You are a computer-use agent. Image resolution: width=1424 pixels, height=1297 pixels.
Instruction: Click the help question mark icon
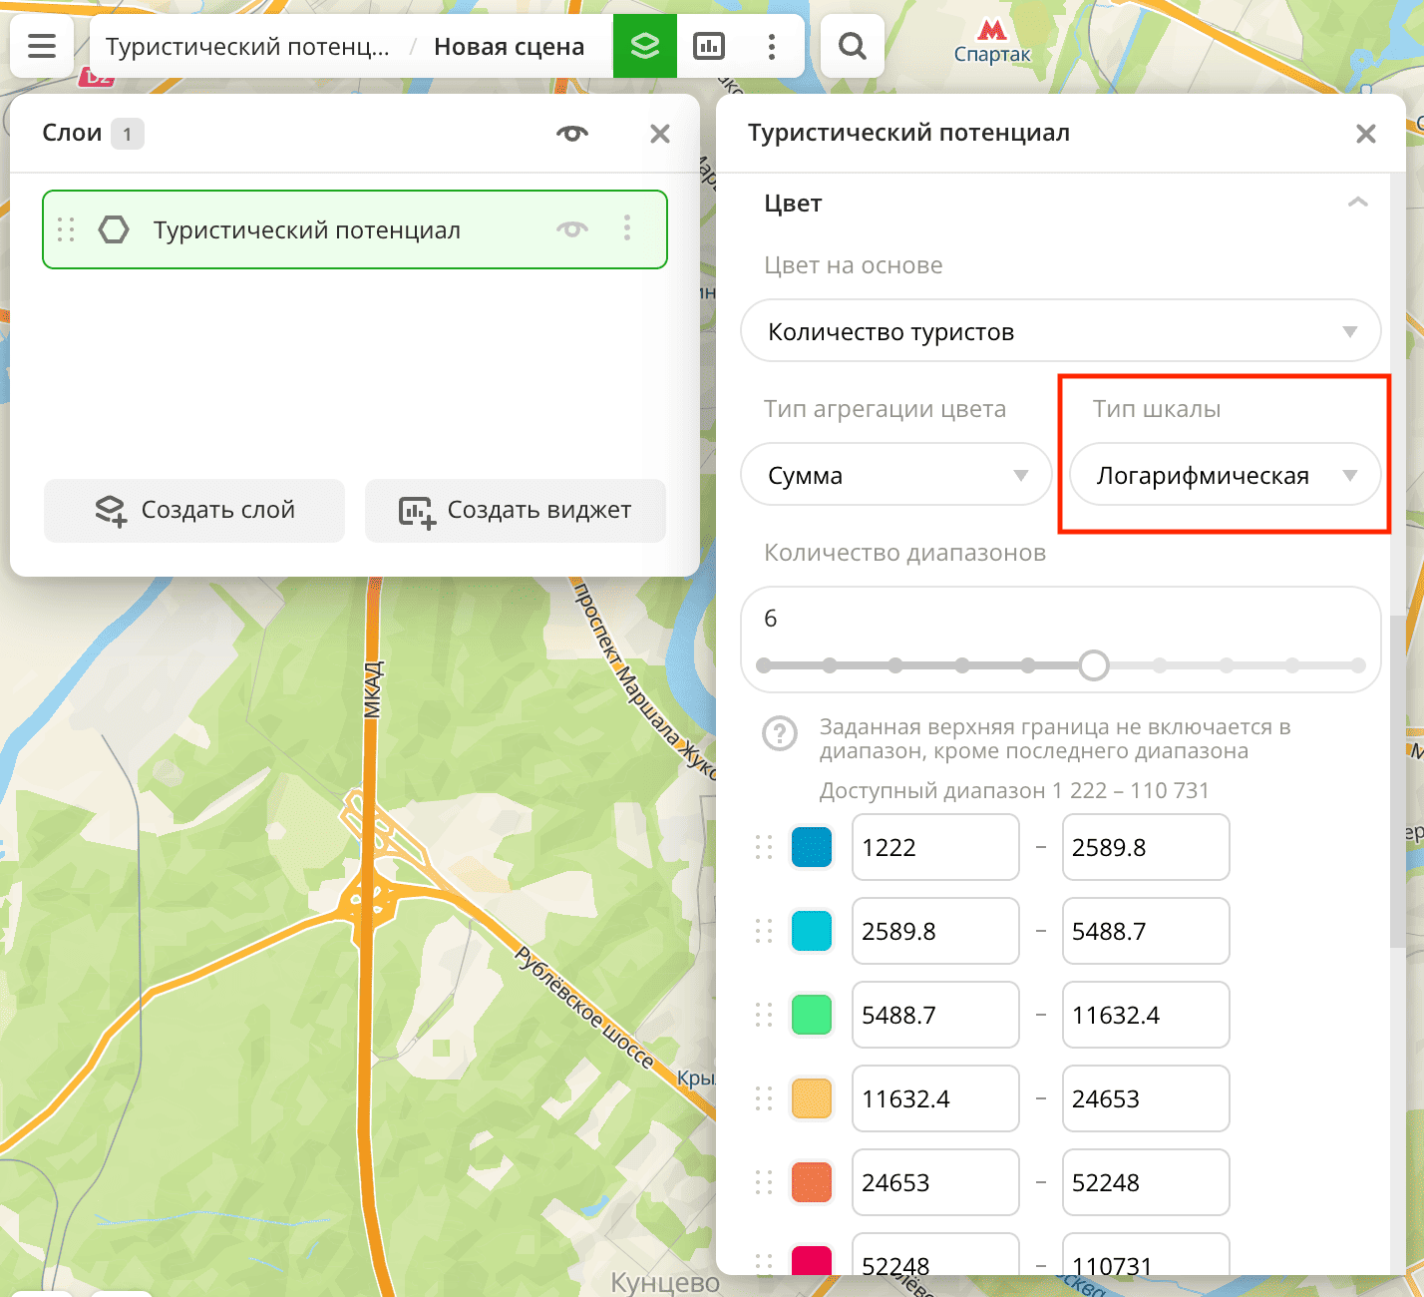(x=779, y=734)
